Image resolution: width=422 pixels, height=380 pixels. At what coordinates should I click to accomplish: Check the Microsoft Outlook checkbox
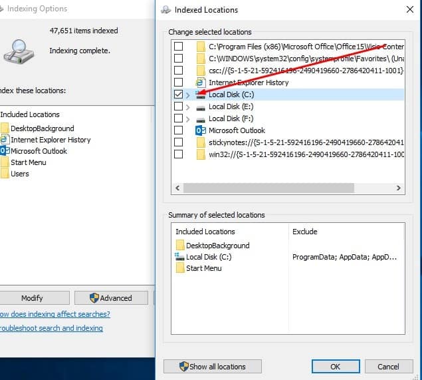(178, 130)
